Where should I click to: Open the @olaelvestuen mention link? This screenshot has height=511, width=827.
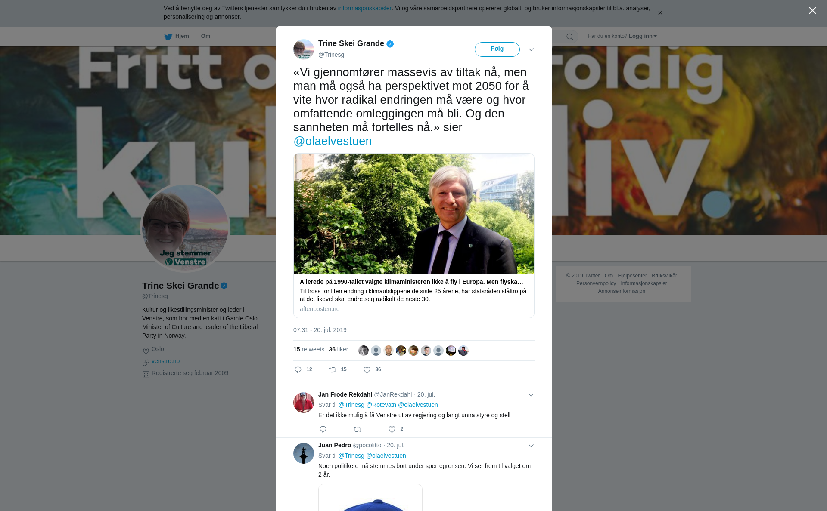[333, 141]
